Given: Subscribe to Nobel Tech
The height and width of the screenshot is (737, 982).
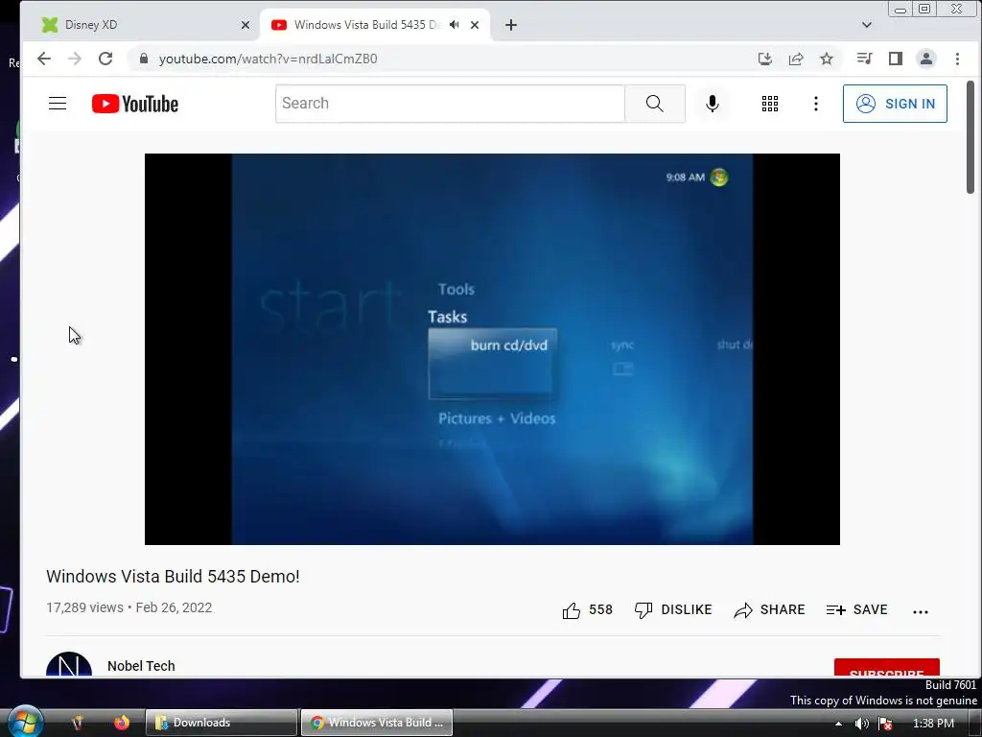Looking at the screenshot, I should coord(887,668).
